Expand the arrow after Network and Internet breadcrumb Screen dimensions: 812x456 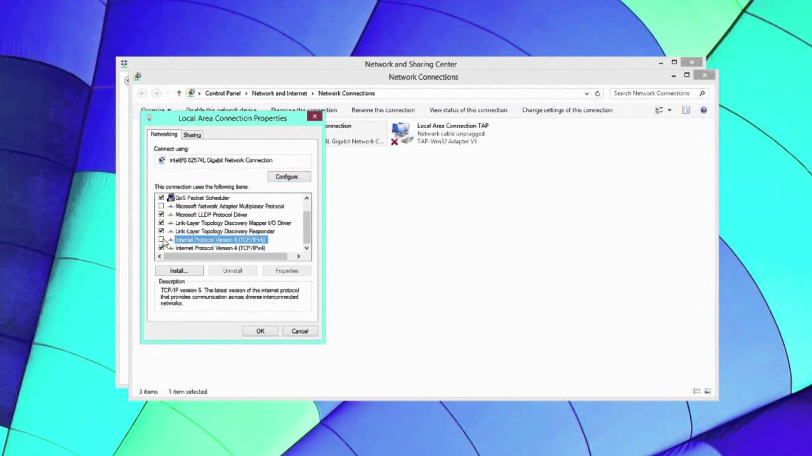pos(313,93)
